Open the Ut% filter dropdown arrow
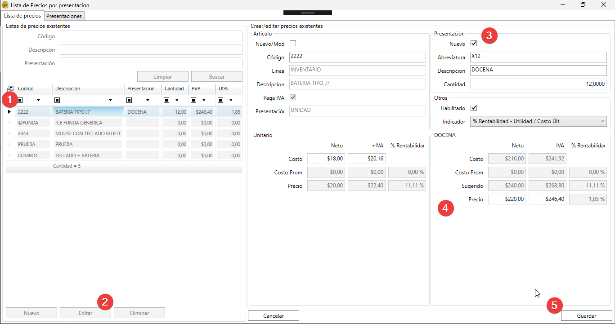The image size is (615, 324). pos(231,100)
